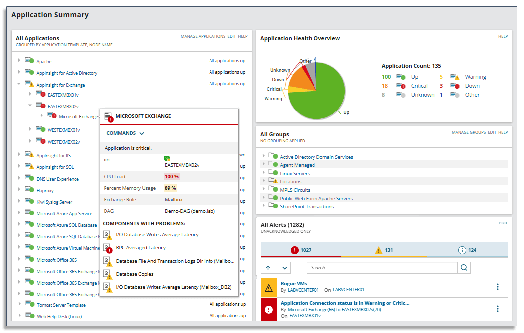Click the Microsoft Office 365 status icon

(29, 259)
